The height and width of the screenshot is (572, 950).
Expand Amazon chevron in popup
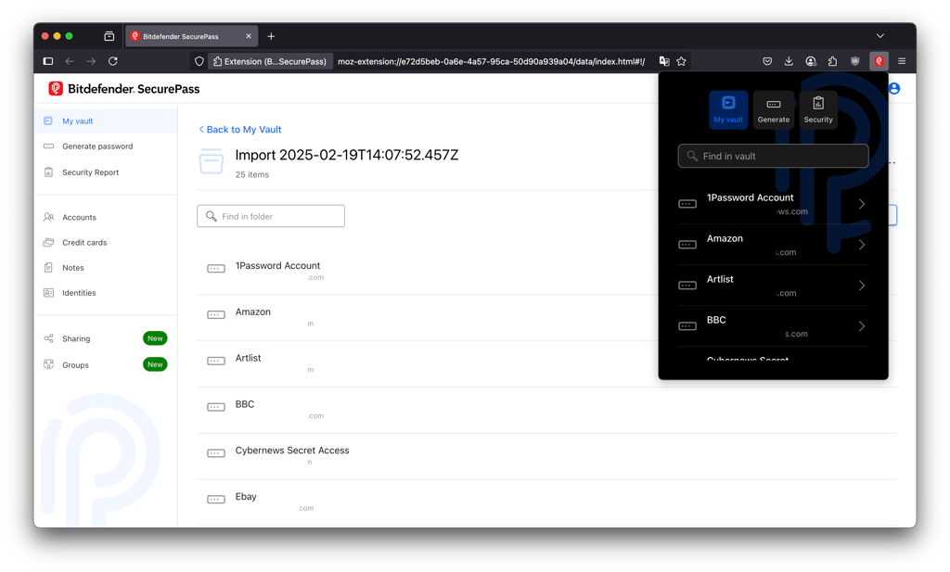click(x=862, y=245)
